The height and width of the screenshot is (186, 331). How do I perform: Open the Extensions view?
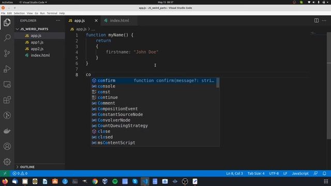coord(7,100)
